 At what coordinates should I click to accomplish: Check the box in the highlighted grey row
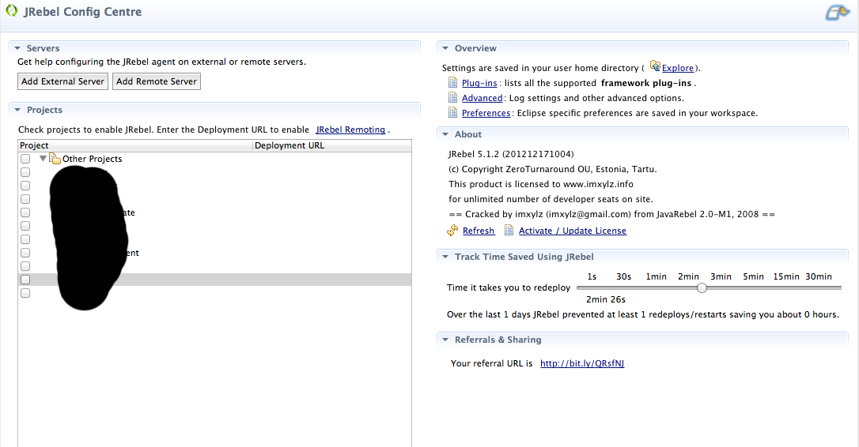[x=25, y=280]
